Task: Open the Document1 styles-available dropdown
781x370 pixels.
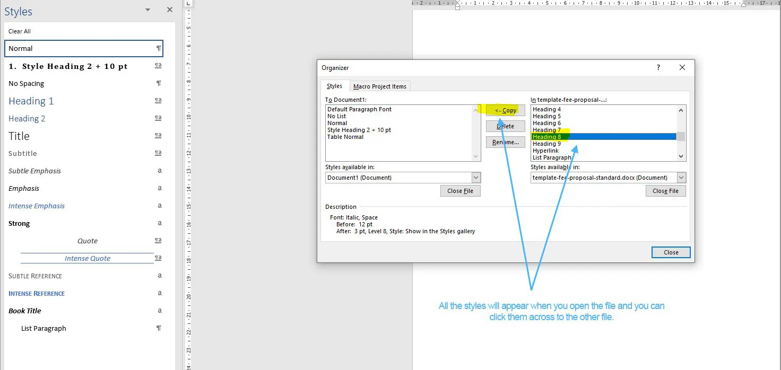Action: click(476, 178)
